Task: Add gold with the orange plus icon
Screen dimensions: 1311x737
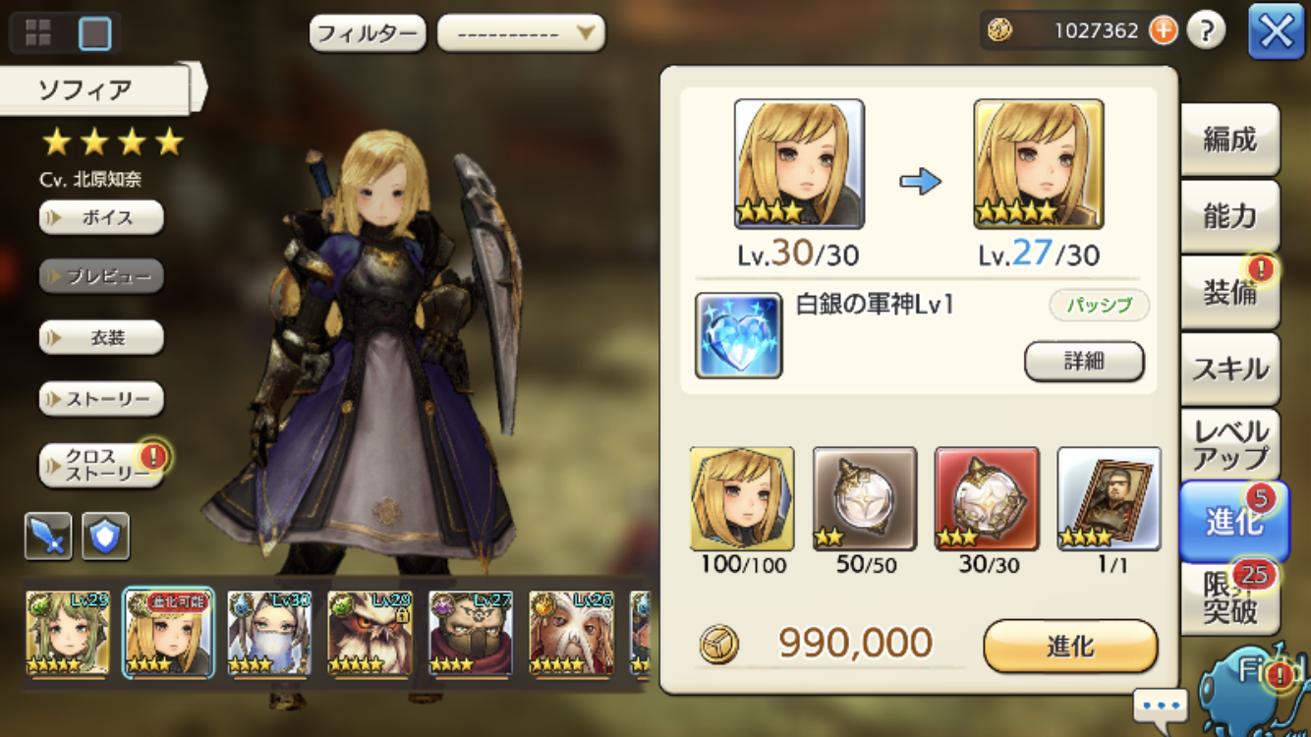Action: pyautogui.click(x=1163, y=30)
